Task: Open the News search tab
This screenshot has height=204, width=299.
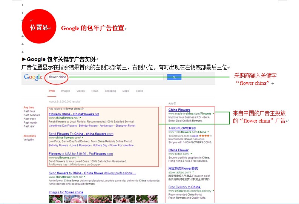Action: 95,91
